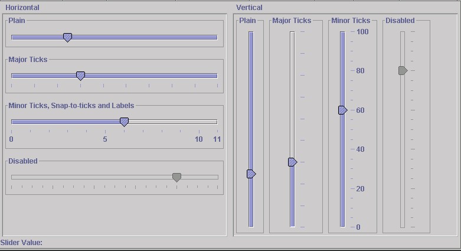
Task: Click label 80 on vertical Minor Ticks slider
Action: (x=360, y=71)
